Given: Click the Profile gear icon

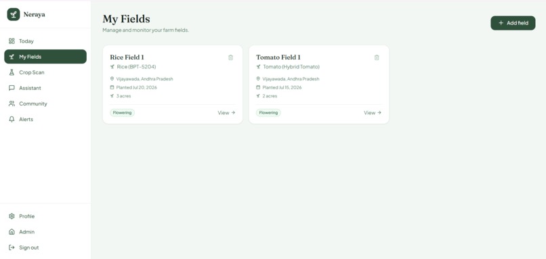Looking at the screenshot, I should pos(12,216).
